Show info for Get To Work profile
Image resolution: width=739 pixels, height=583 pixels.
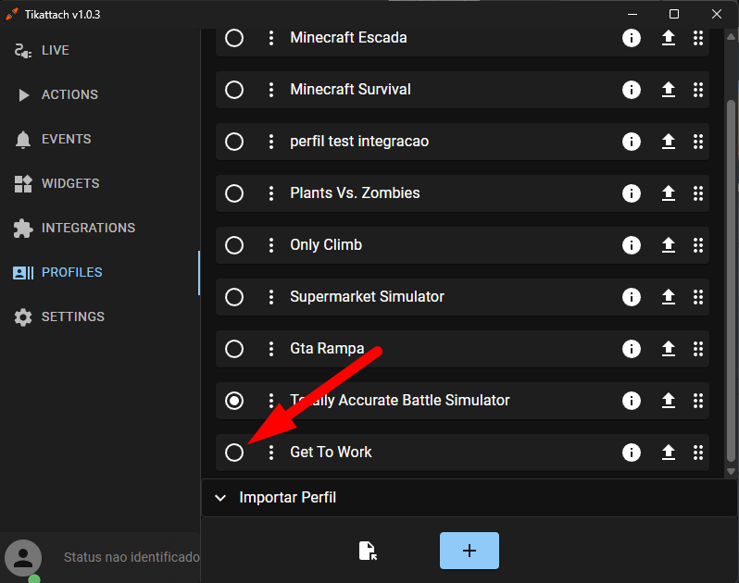(631, 453)
